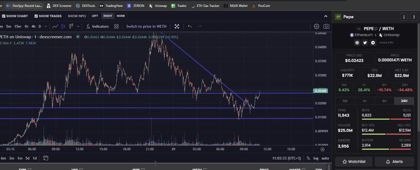Open the Pepe three-dot options menu
Screen dimensions: 420x170
(414, 17)
